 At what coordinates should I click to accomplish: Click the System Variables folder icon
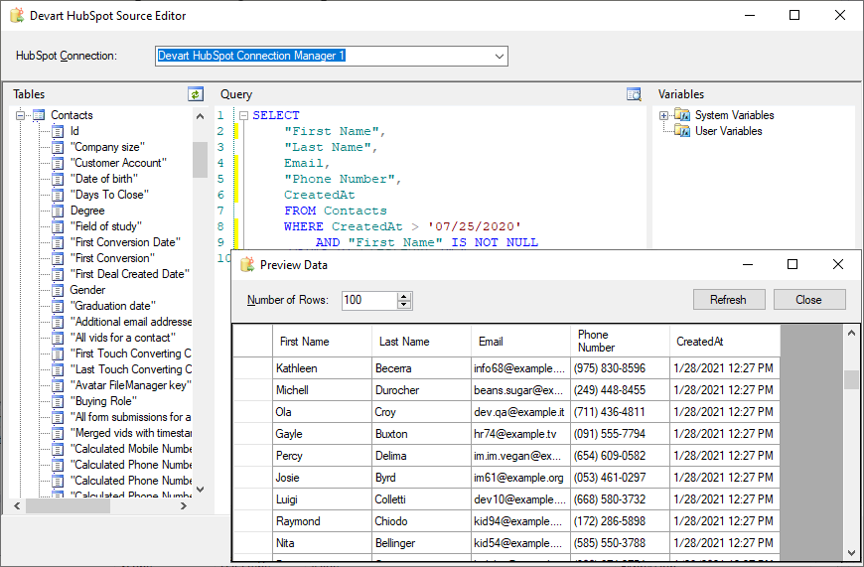tap(682, 115)
